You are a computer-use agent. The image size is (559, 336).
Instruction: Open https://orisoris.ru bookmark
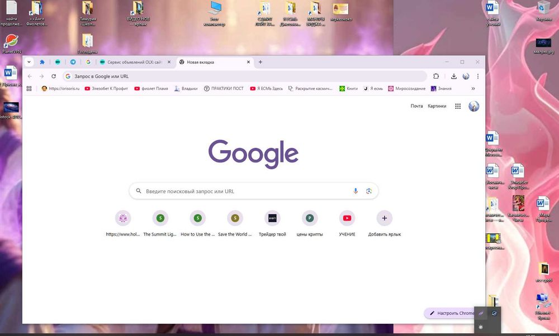(60, 89)
